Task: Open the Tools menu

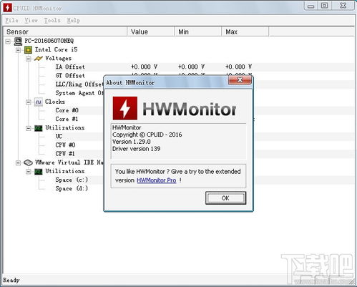Action: tap(52, 21)
